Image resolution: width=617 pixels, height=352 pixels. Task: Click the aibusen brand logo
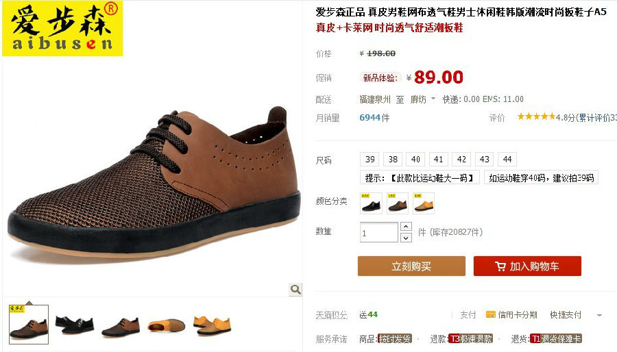tap(62, 28)
